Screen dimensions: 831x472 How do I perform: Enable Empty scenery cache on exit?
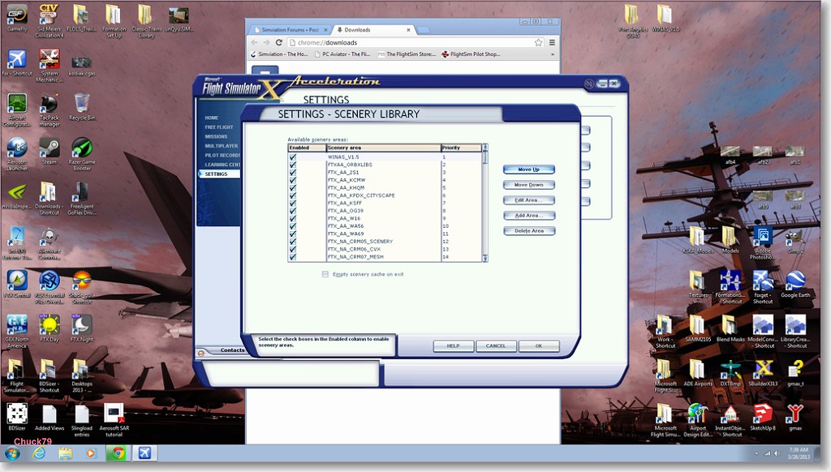(325, 274)
